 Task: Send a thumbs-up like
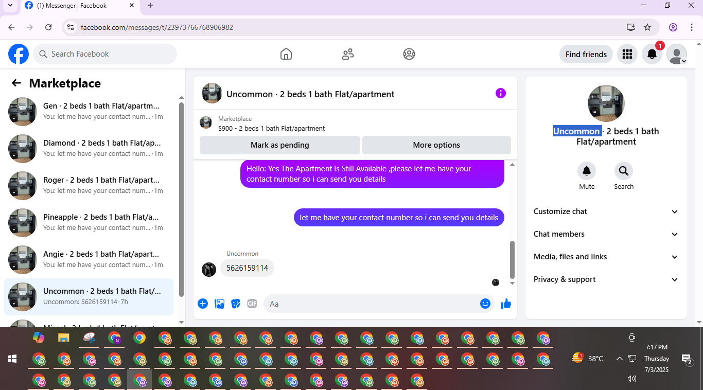point(506,304)
